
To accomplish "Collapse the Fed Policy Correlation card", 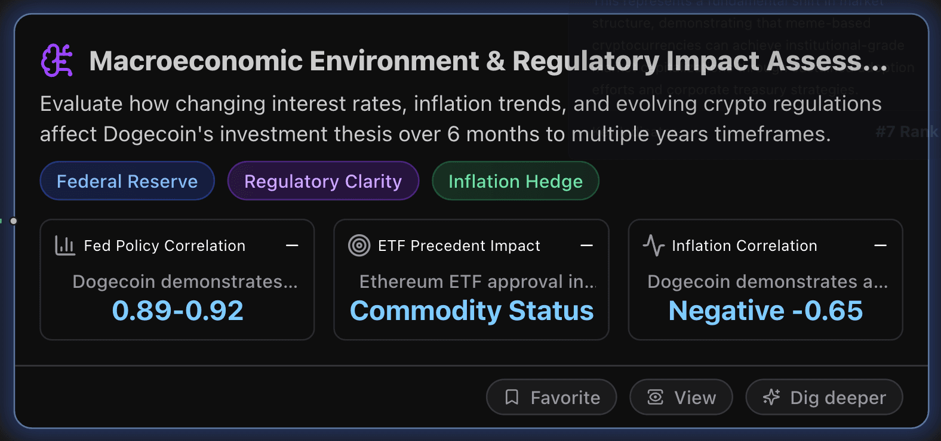I will tap(292, 245).
